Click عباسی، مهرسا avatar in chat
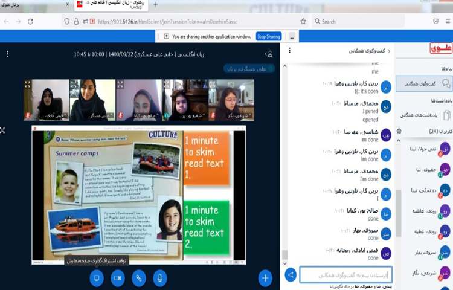Viewport: 453px width, 290px height. pyautogui.click(x=386, y=135)
